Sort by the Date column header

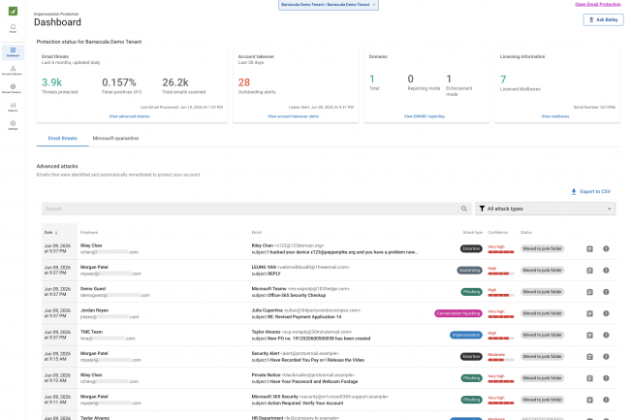click(x=50, y=232)
